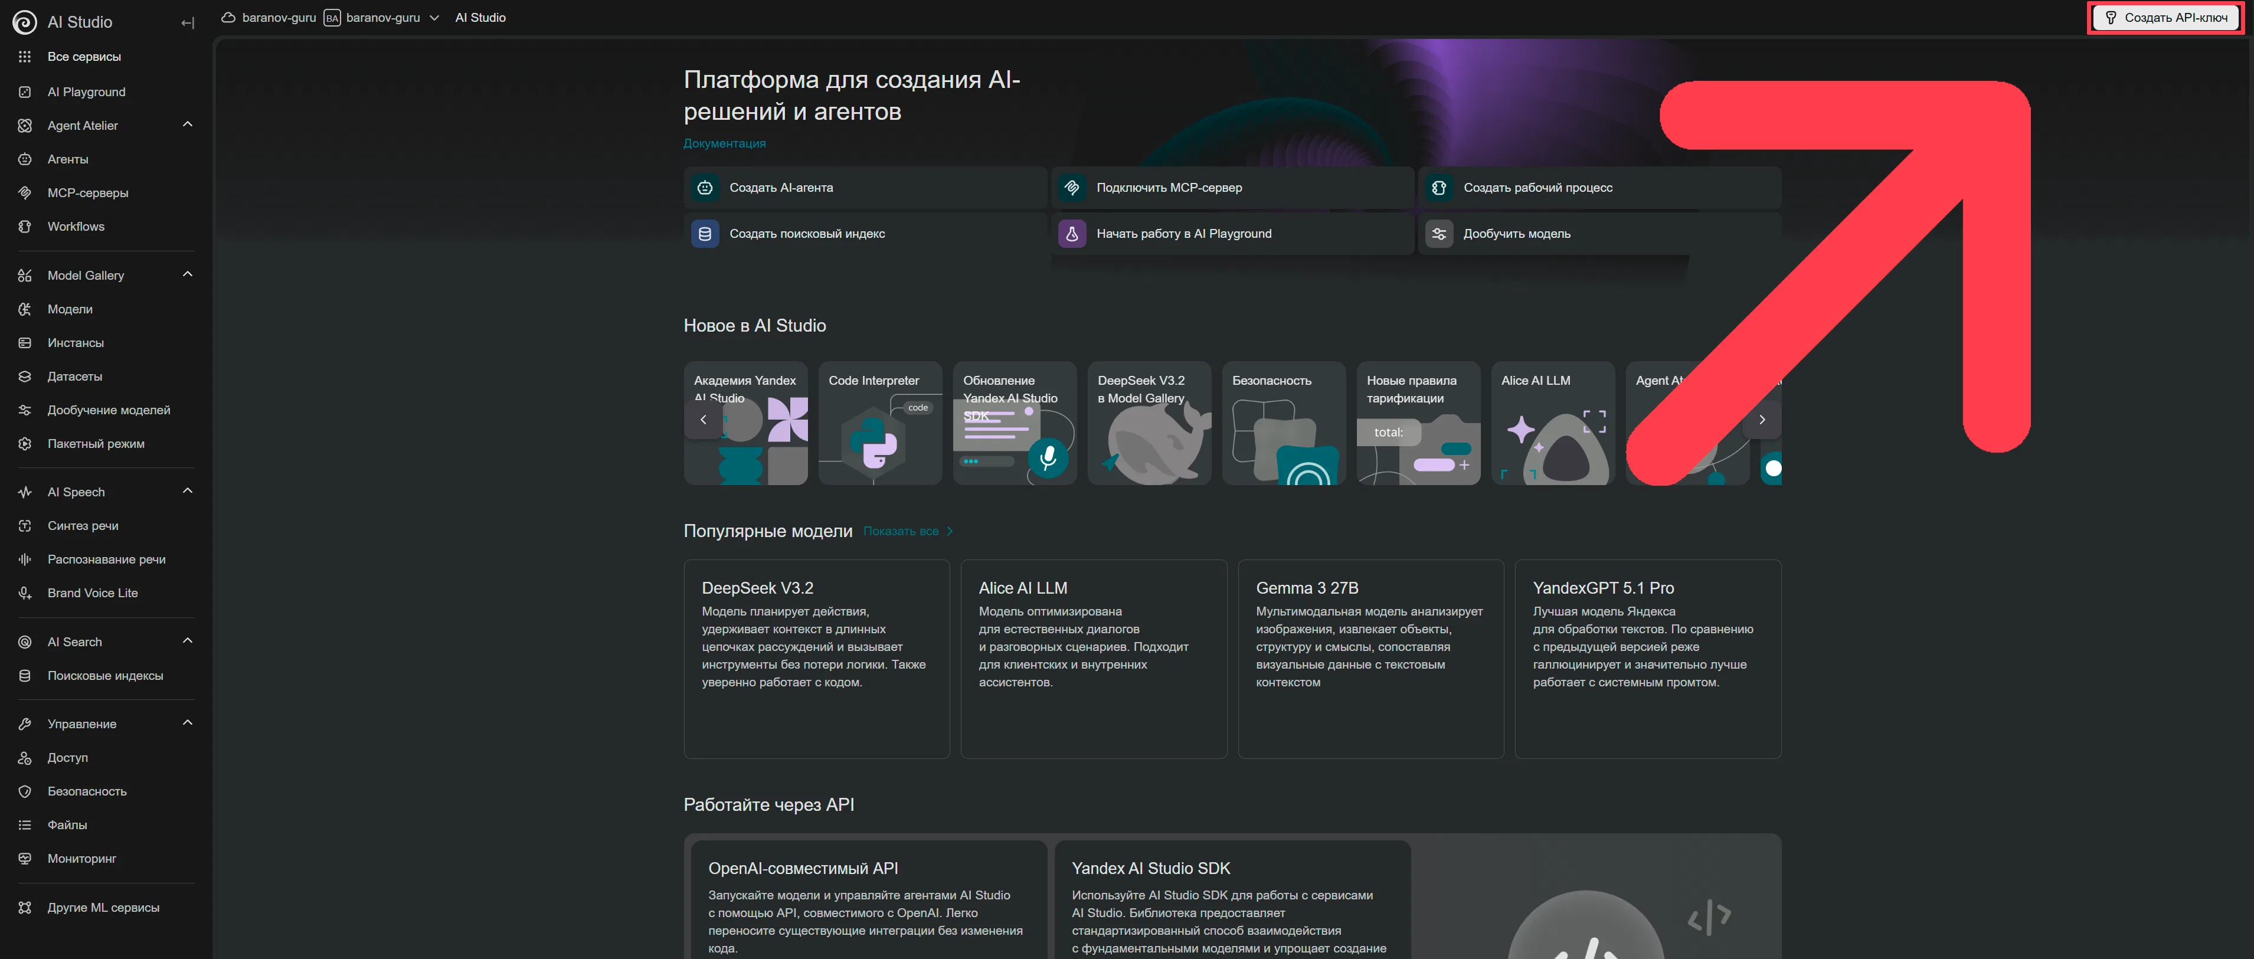Viewport: 2254px width, 959px height.
Task: Collapse the Model Gallery section
Action: point(187,275)
